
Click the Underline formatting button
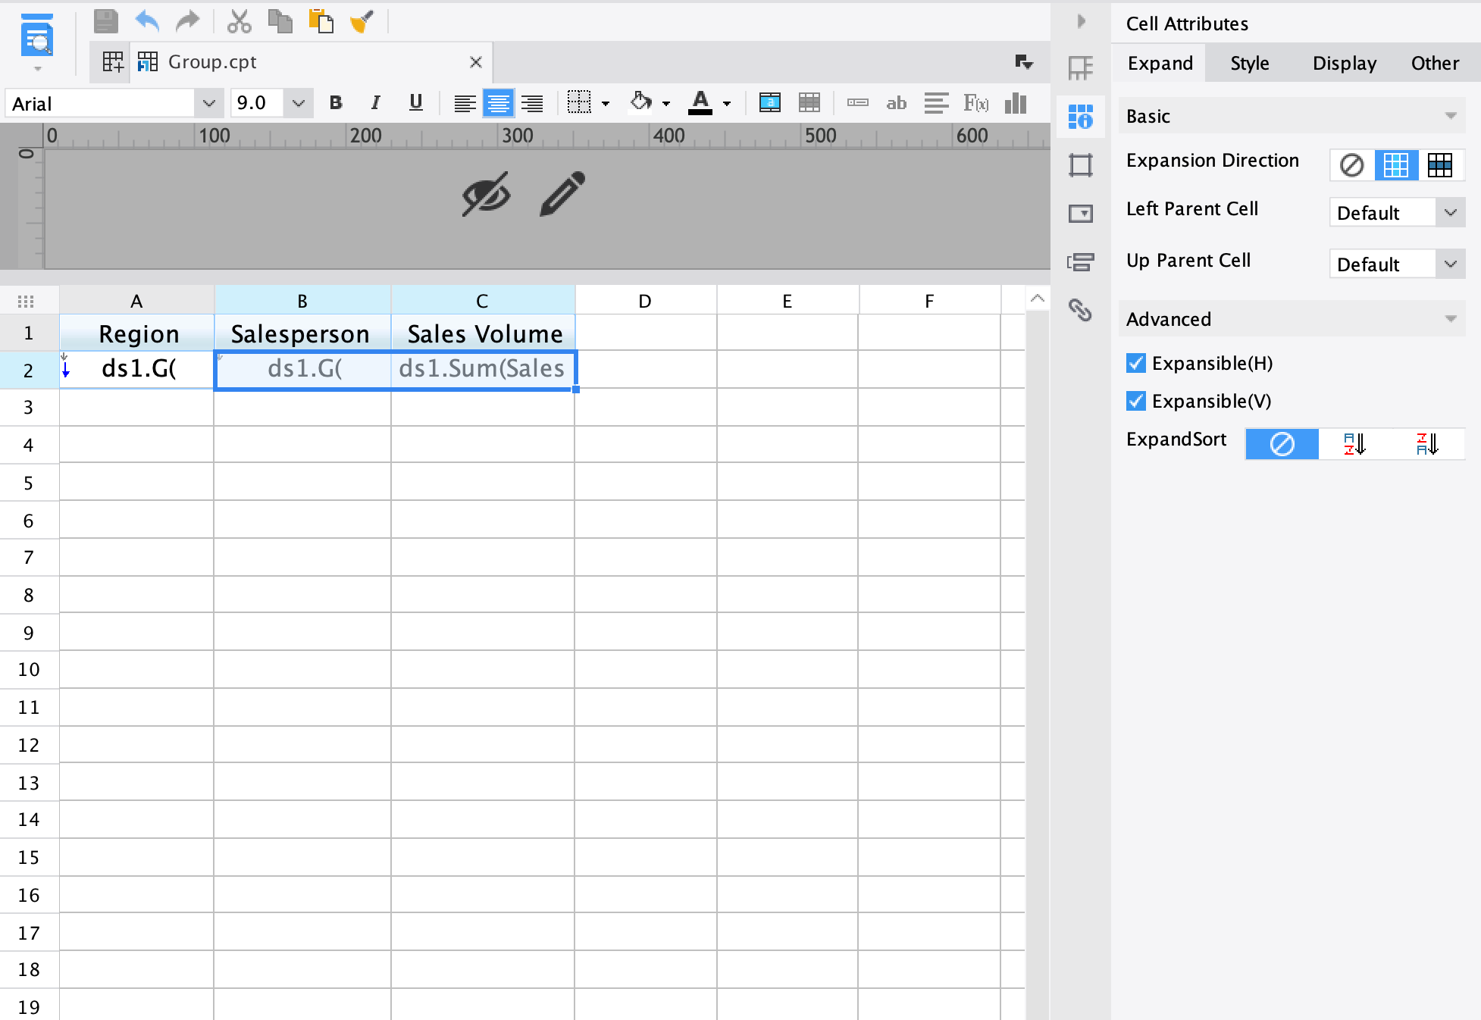click(x=415, y=103)
